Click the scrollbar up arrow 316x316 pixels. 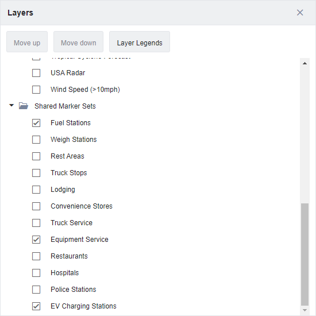(x=305, y=63)
